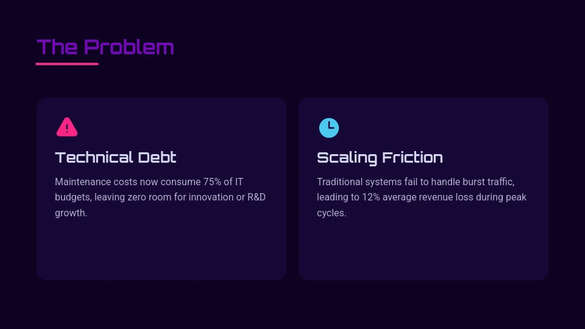
Task: Click the empty lower area of Scaling Friction card
Action: coord(424,250)
